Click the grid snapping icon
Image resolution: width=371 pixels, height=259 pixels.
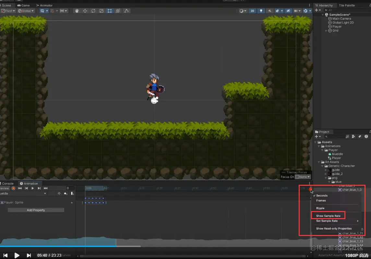pyautogui.click(x=42, y=11)
